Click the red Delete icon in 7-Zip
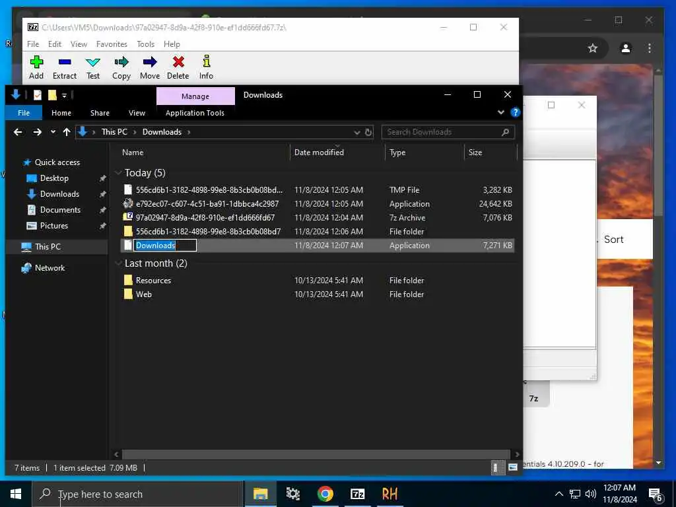The height and width of the screenshot is (507, 676). (178, 62)
